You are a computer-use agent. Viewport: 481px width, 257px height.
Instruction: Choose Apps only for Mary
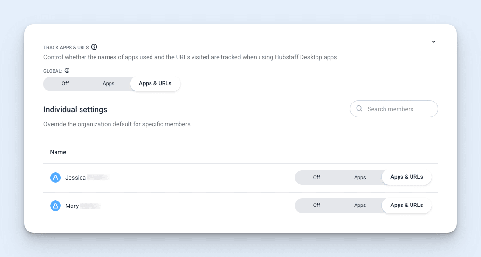(360, 206)
